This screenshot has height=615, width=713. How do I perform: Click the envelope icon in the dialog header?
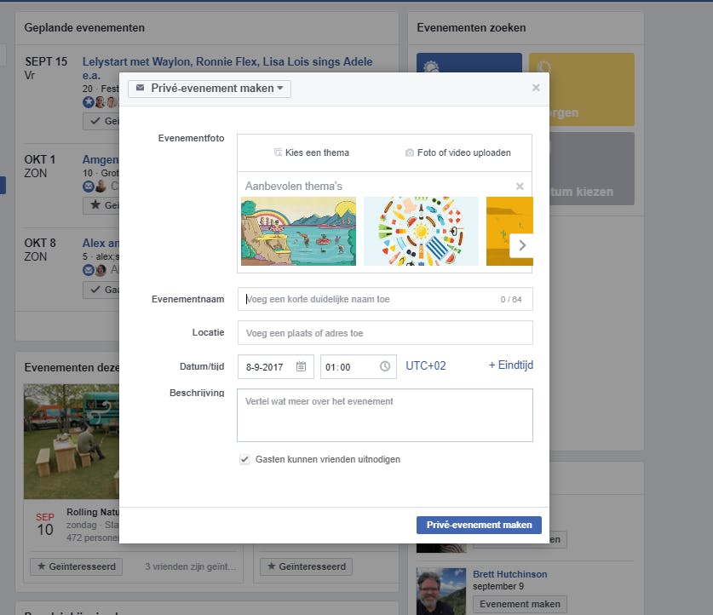click(x=140, y=88)
